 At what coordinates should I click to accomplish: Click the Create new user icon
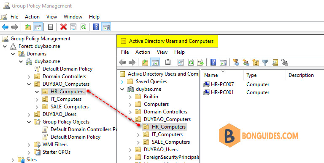tap(236, 62)
